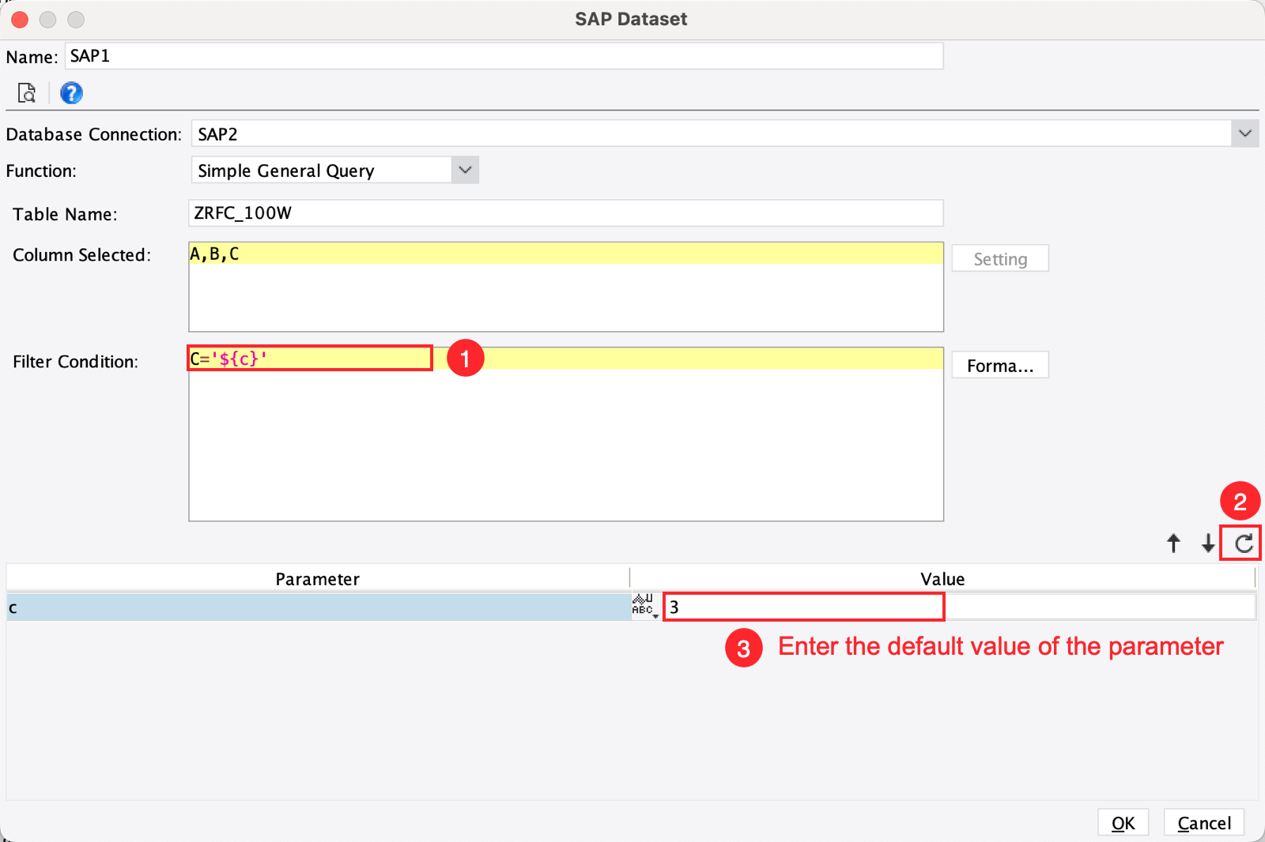Click the Parameter column header

coord(318,578)
